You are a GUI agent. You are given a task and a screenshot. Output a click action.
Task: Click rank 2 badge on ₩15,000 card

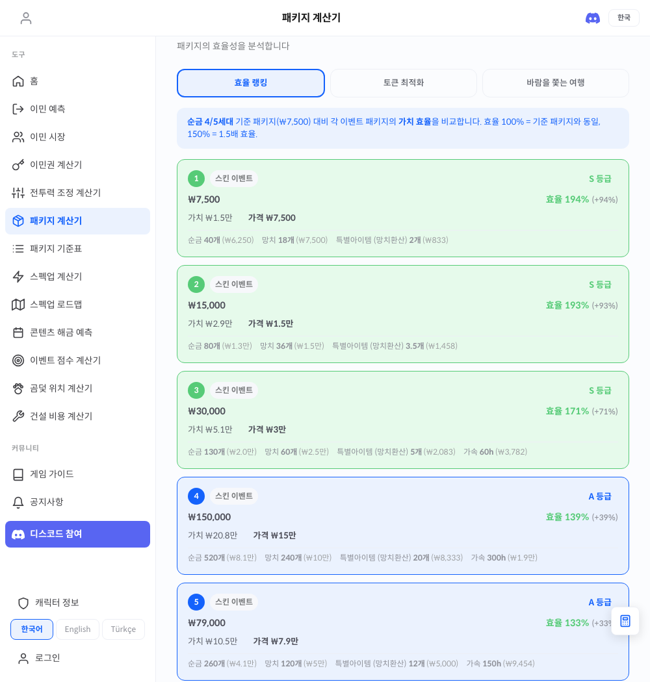196,284
